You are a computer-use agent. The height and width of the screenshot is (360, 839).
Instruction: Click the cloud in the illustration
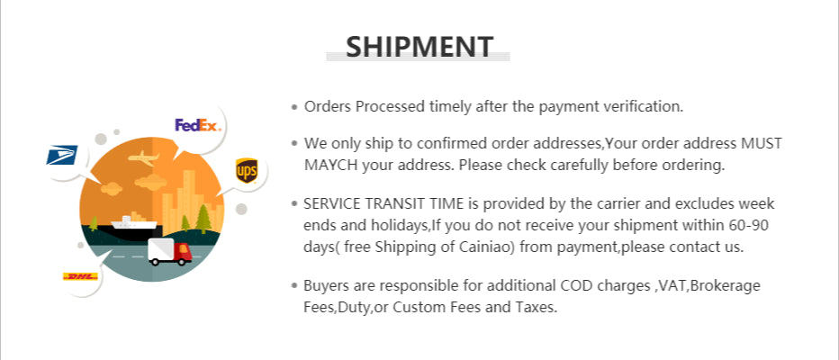tap(113, 189)
